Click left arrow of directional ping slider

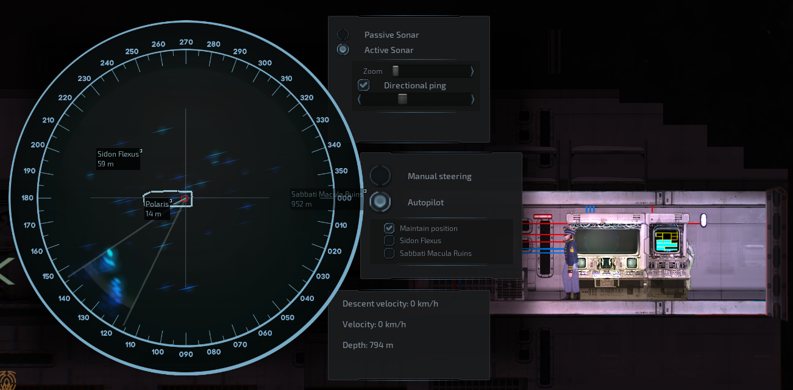(x=360, y=99)
